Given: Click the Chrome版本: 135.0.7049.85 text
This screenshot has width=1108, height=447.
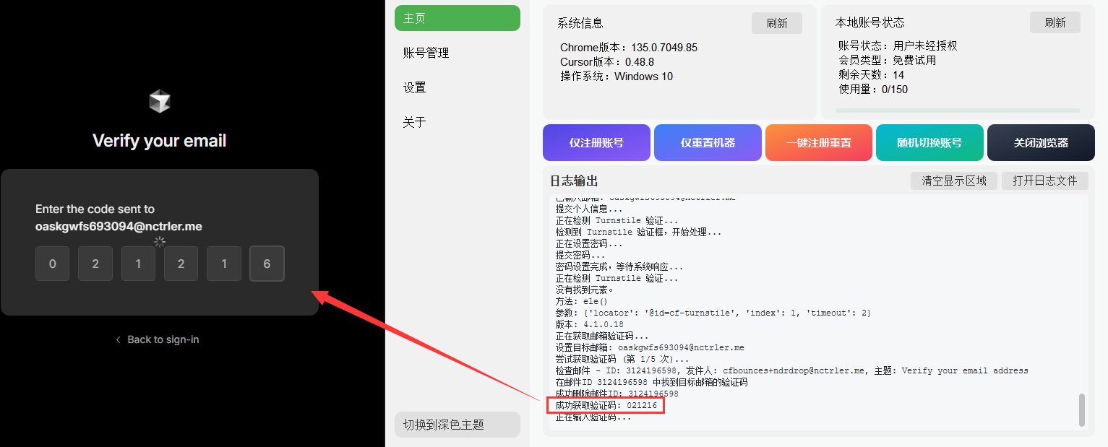Looking at the screenshot, I should click(x=629, y=48).
